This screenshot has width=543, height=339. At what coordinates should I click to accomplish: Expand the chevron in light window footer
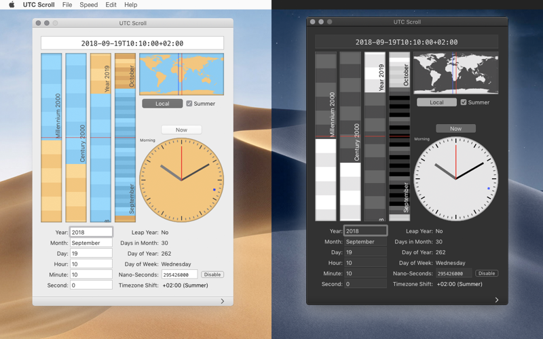click(x=223, y=301)
